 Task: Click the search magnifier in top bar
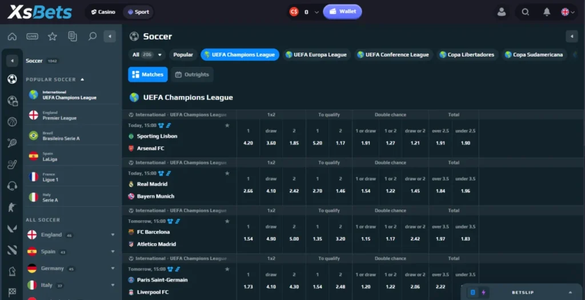point(526,12)
